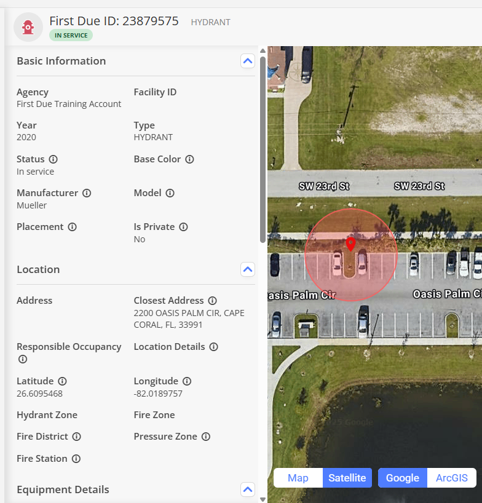Image resolution: width=482 pixels, height=503 pixels.
Task: Click the In Service status badge
Action: [x=71, y=36]
